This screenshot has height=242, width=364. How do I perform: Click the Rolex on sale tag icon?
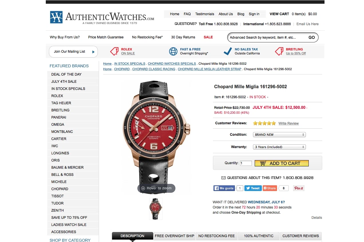(x=114, y=52)
